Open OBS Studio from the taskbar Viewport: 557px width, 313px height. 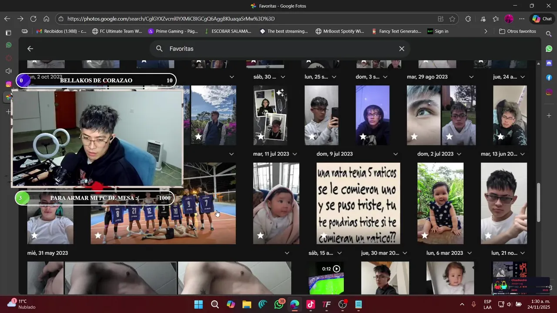(343, 304)
